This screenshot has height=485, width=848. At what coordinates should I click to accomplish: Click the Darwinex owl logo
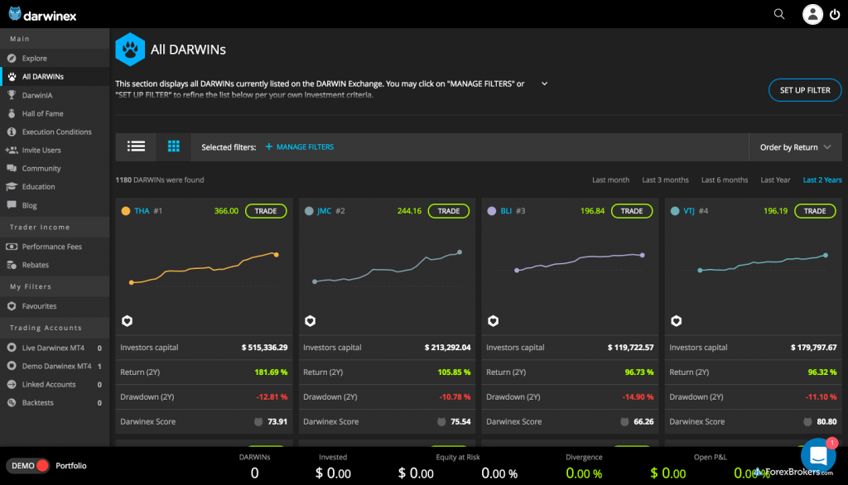15,13
